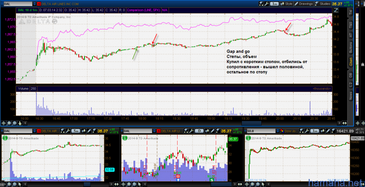Click the share icon on $DJI chart
Screen dimensions: 365x187
pyautogui.click(x=302, y=131)
